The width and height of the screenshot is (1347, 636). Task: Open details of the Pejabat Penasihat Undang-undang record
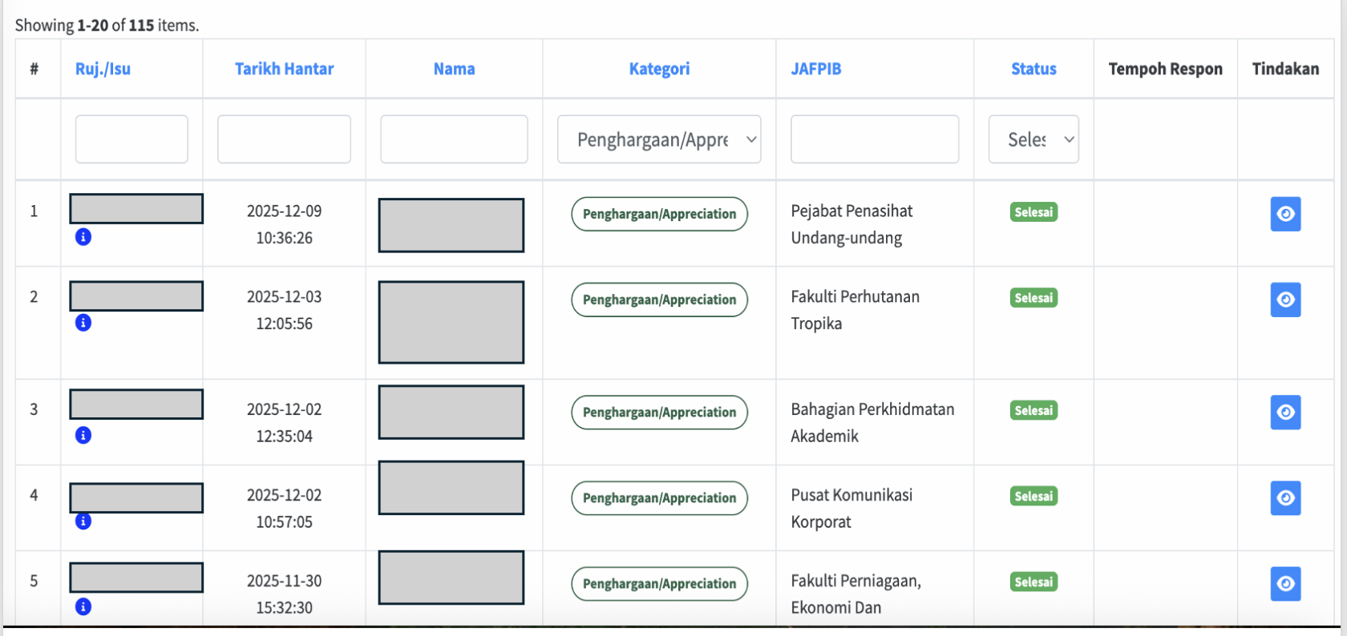[1285, 214]
